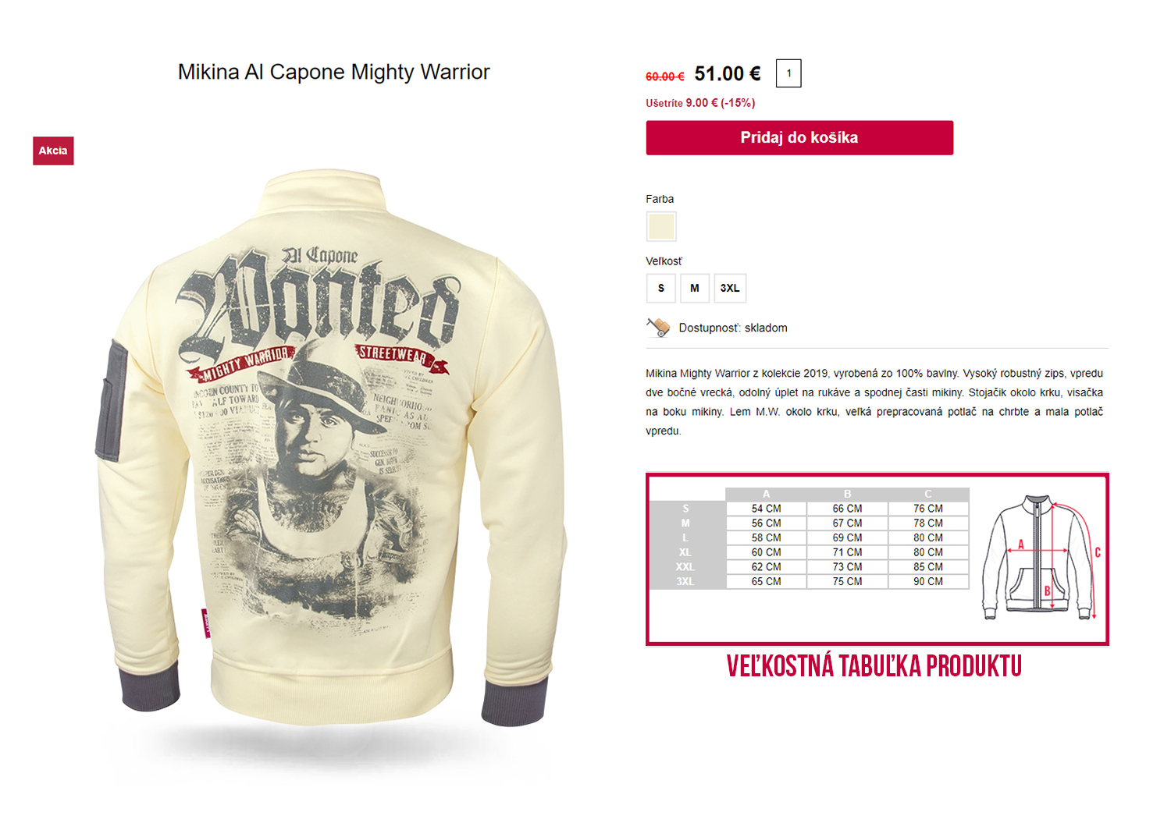This screenshot has width=1171, height=830.
Task: Click the Pridaj do košíka button
Action: click(799, 137)
